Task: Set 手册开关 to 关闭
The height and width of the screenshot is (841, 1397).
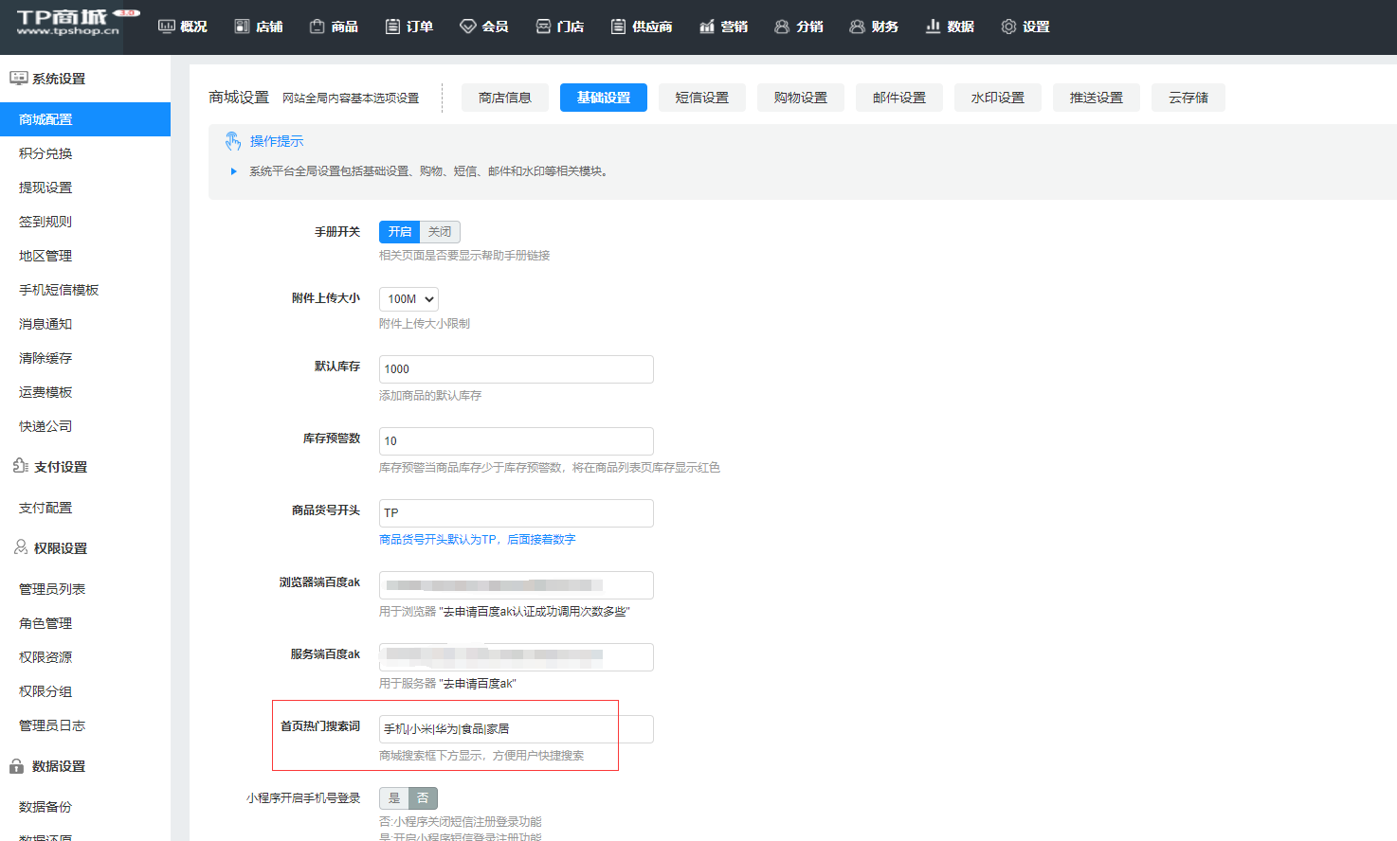Action: (x=439, y=231)
